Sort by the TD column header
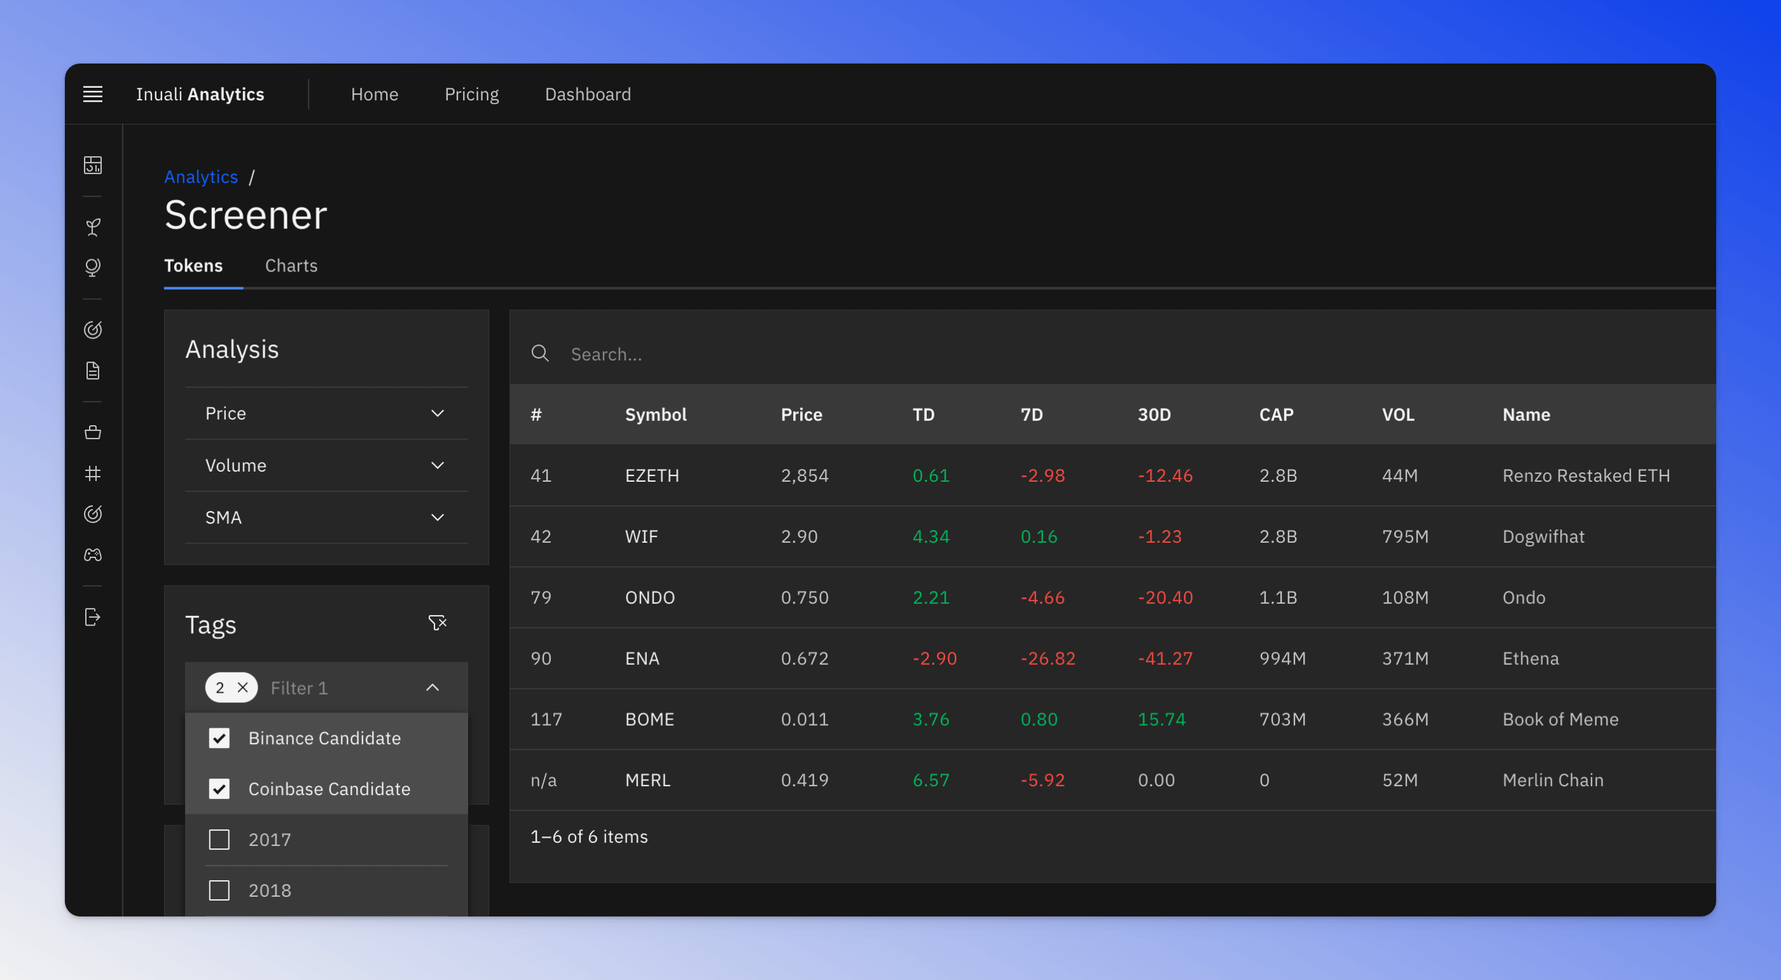The height and width of the screenshot is (980, 1781). pos(923,414)
